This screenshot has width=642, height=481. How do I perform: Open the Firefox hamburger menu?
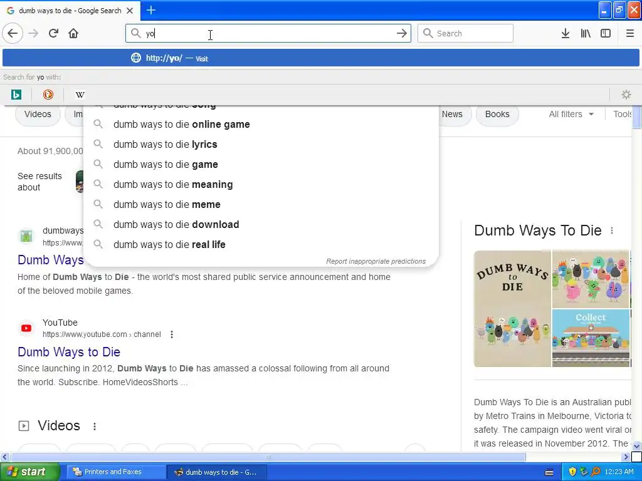630,33
